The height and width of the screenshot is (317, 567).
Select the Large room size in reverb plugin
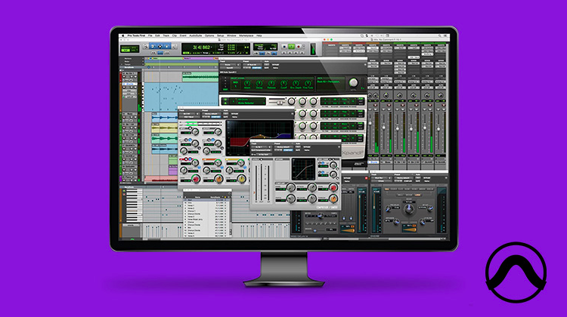[x=417, y=195]
